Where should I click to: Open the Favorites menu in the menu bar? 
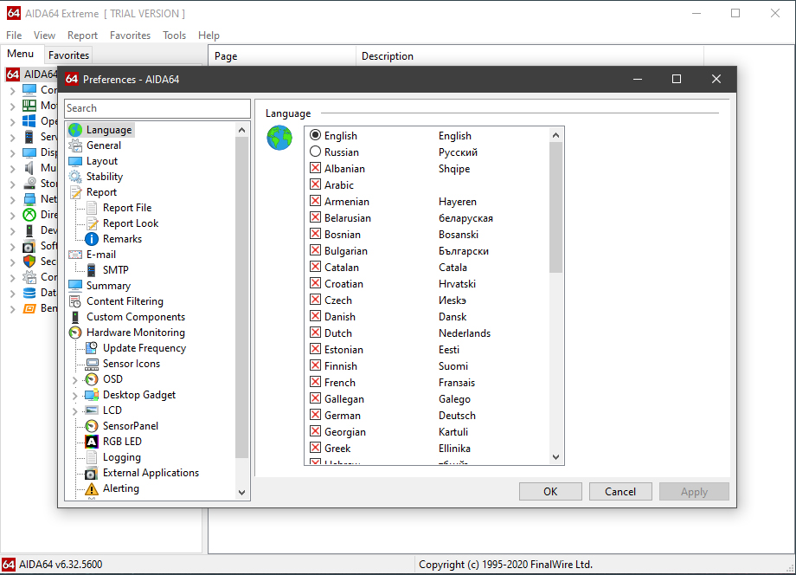[x=130, y=35]
